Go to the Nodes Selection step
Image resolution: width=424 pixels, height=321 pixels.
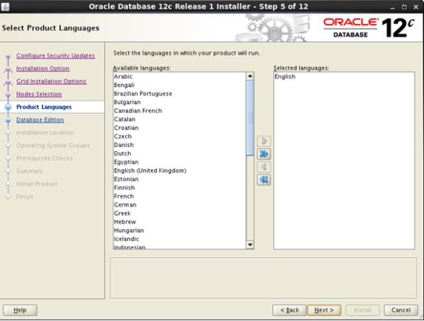tap(39, 94)
